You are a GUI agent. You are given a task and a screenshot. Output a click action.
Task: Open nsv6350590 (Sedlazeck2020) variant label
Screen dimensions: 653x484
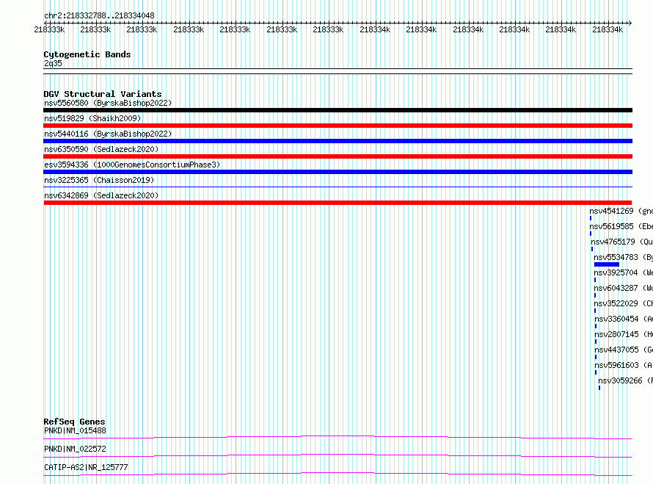[101, 149]
